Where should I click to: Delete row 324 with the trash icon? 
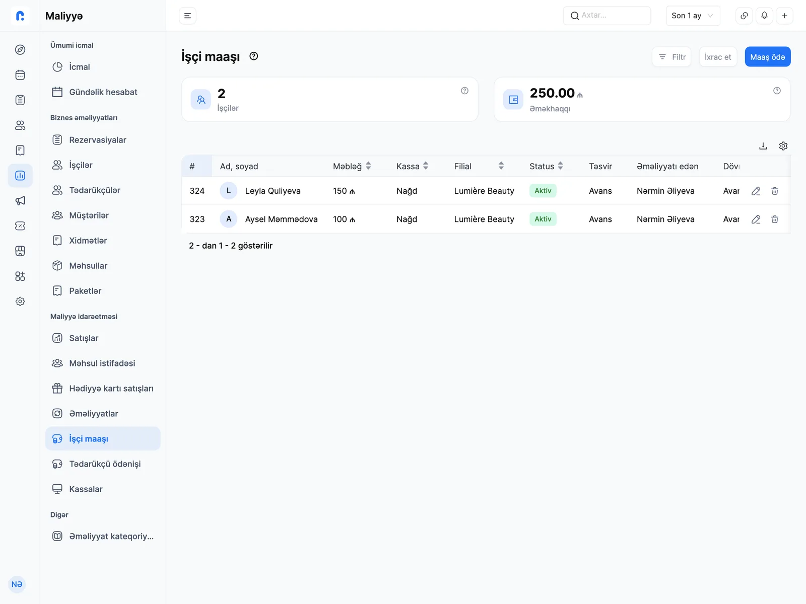coord(775,191)
